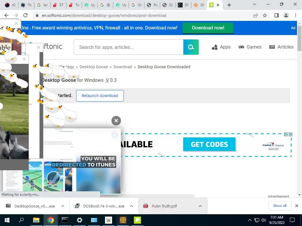Click Show all downloads
Screen dimensions: 302x226
[x=280, y=206]
